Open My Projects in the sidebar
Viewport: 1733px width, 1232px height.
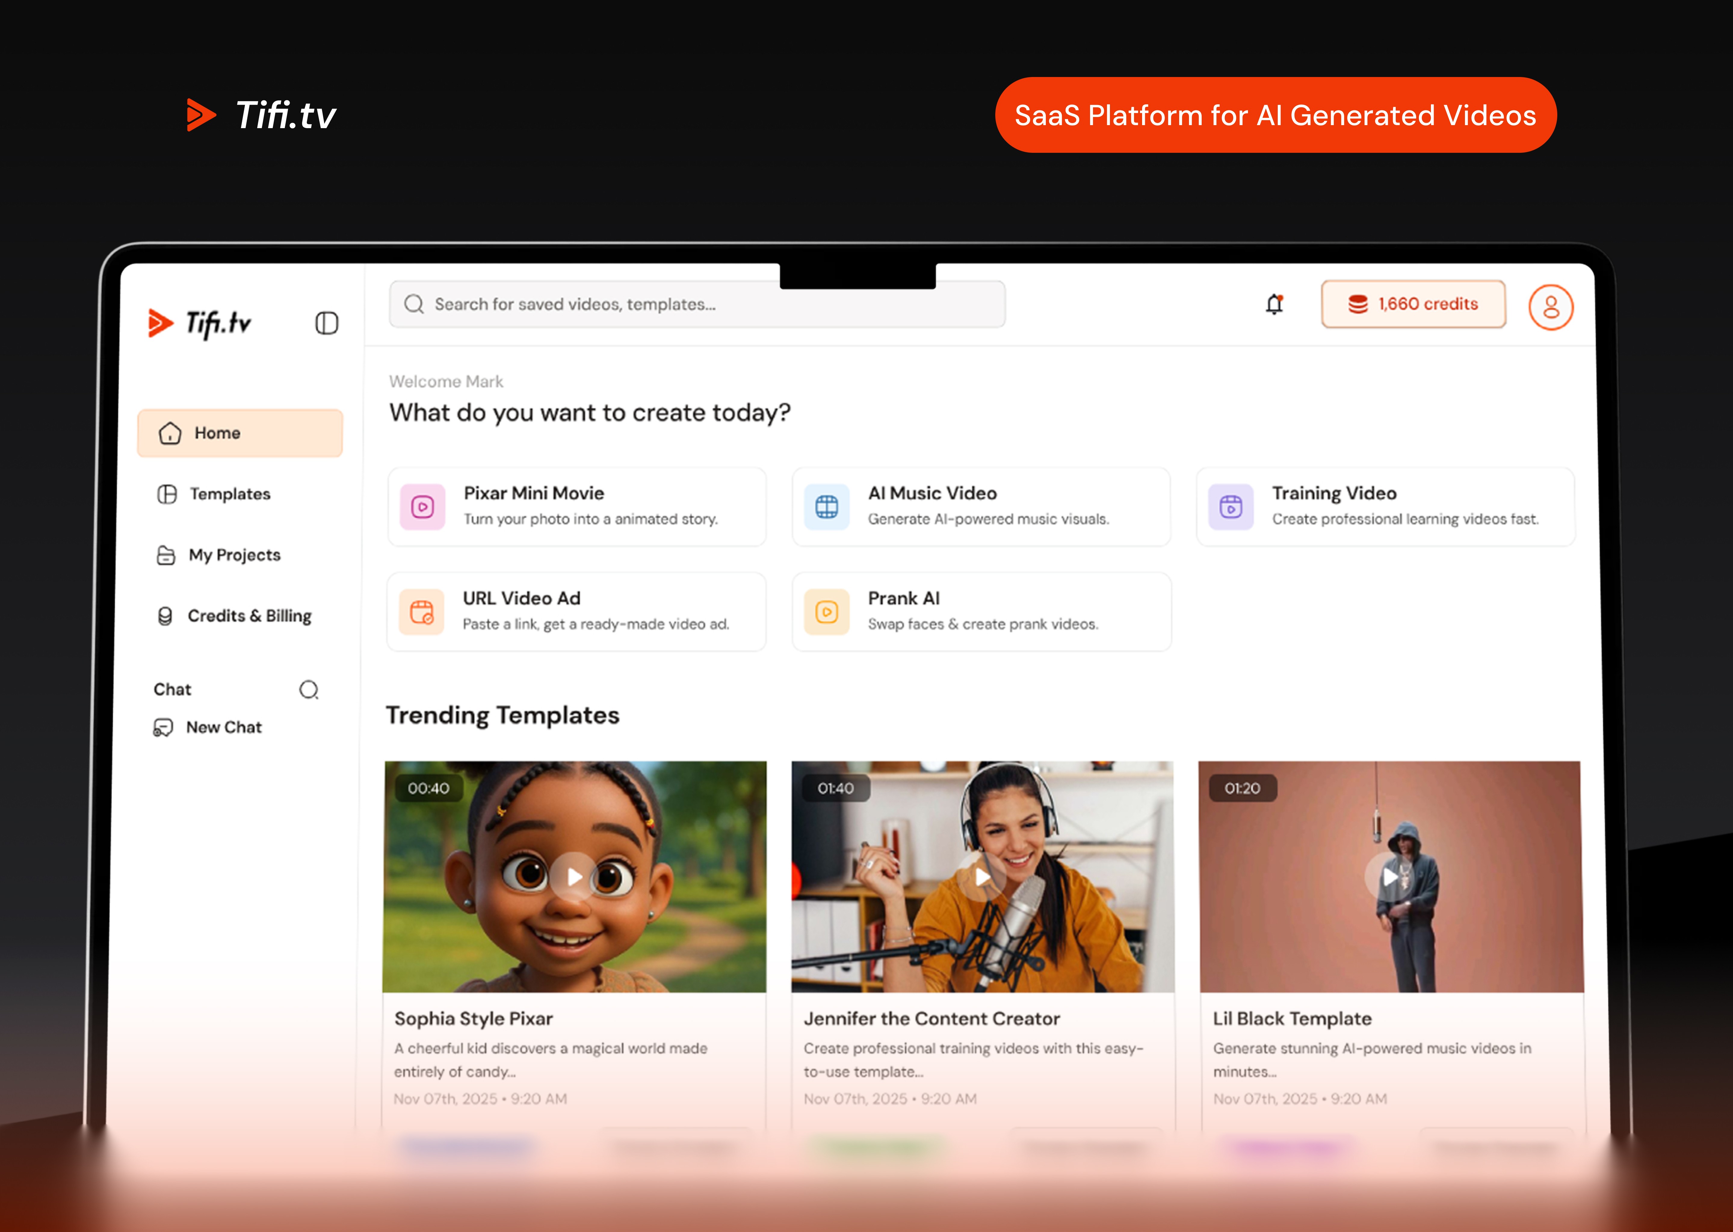pyautogui.click(x=234, y=555)
